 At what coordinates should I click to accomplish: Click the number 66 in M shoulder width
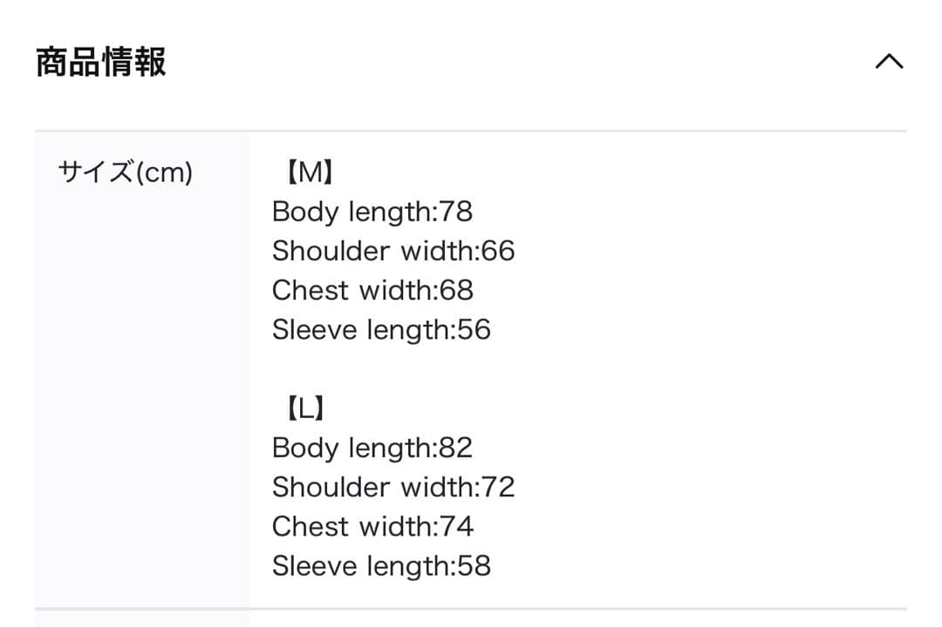[x=498, y=251]
